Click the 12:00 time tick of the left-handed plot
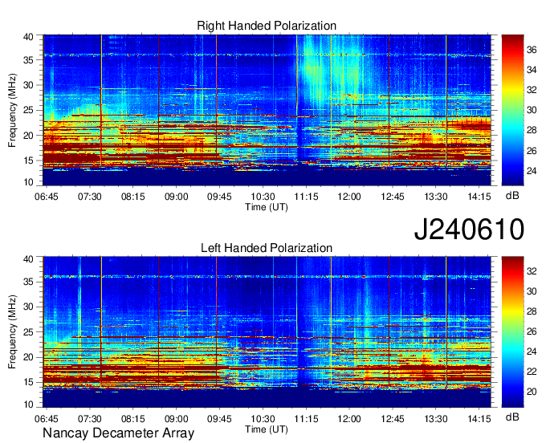The height and width of the screenshot is (443, 546). point(349,419)
